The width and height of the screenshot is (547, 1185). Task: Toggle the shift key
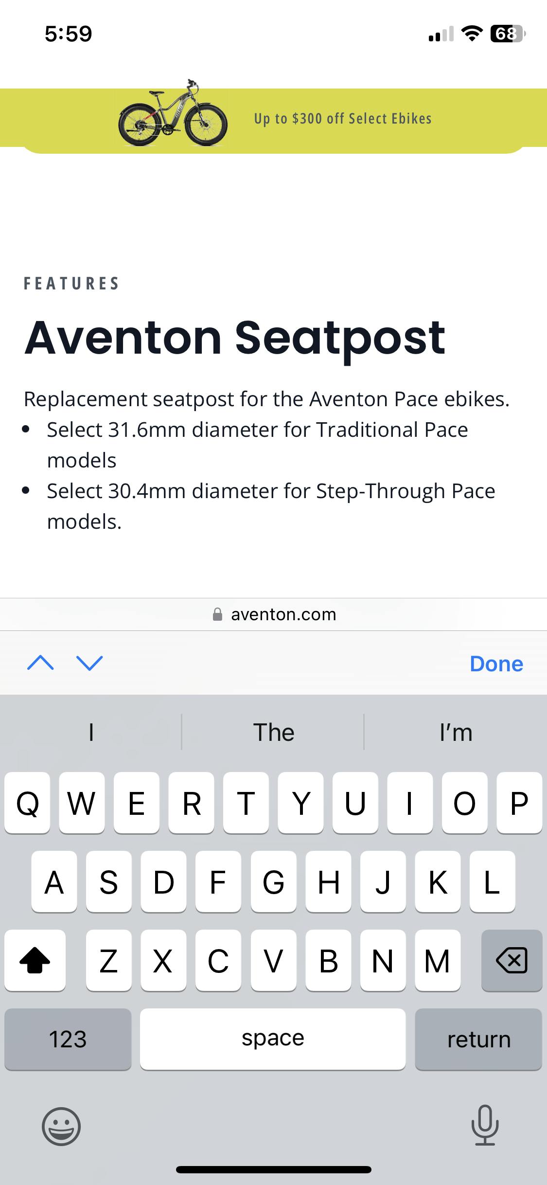point(35,961)
